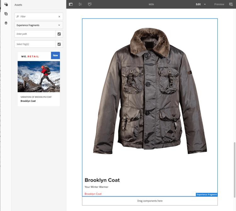Open the Assets browser side panel icon
This screenshot has width=236, height=211.
[x=6, y=4]
